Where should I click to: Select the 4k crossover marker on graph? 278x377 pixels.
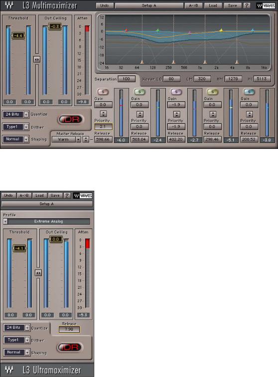click(x=237, y=62)
